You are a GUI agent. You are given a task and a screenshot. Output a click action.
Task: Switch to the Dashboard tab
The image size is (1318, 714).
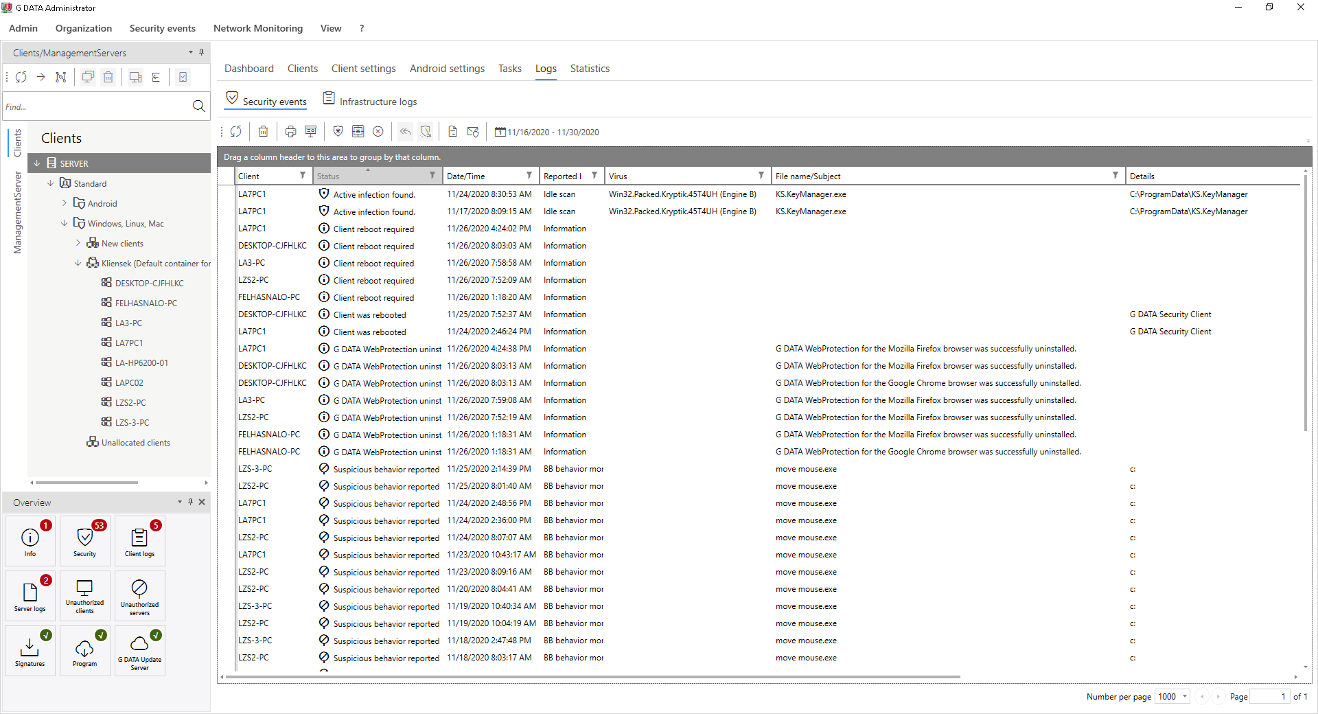pyautogui.click(x=249, y=69)
